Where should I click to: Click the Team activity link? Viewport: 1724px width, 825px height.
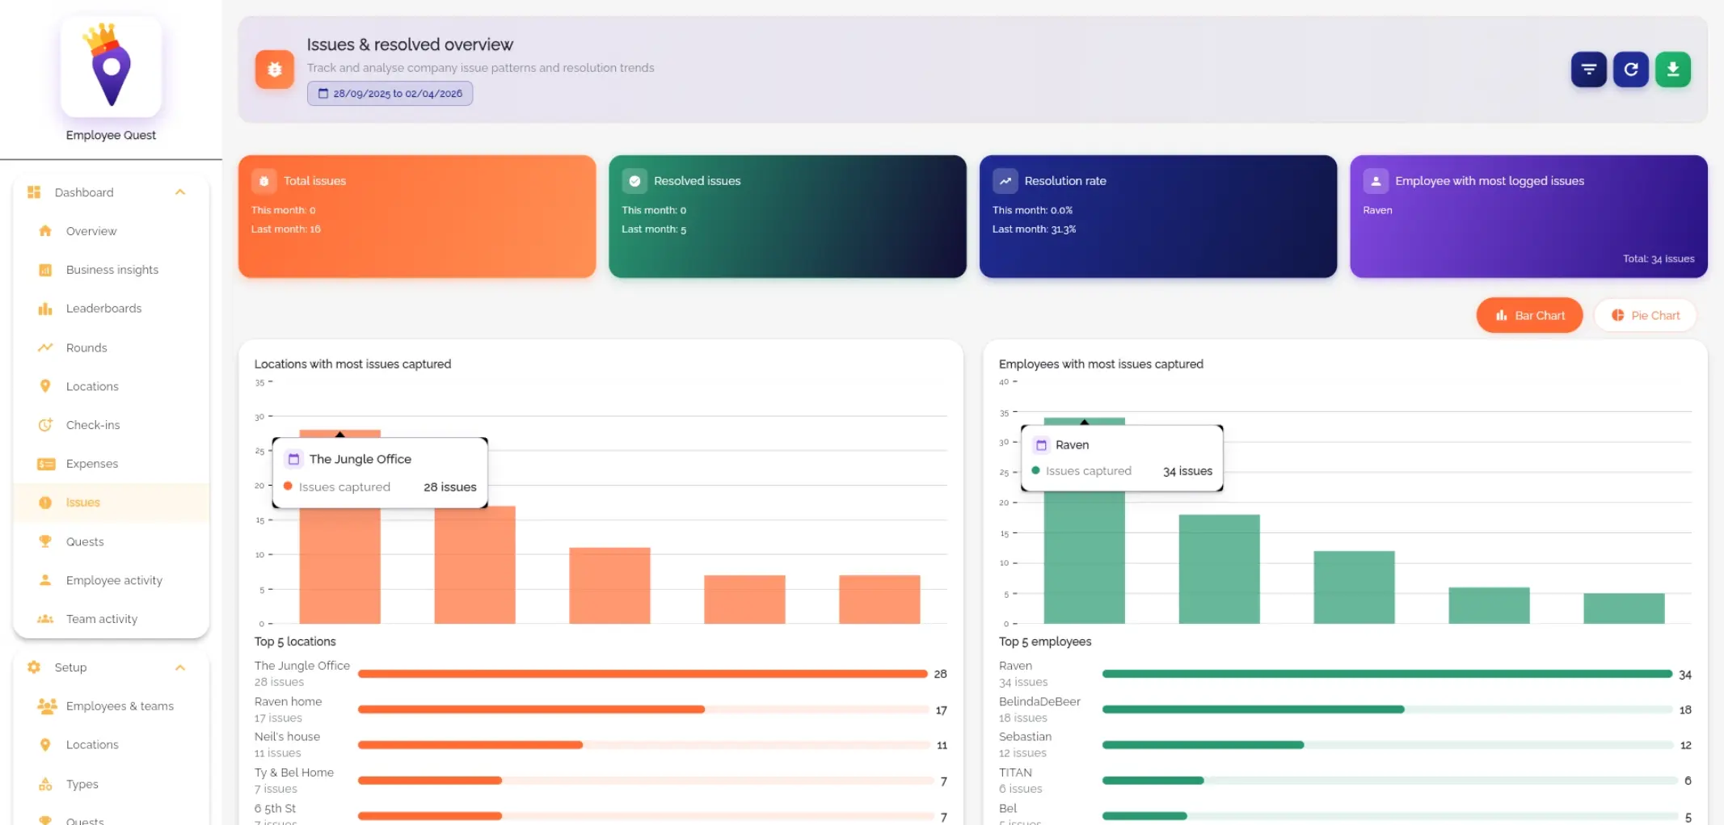tap(102, 619)
